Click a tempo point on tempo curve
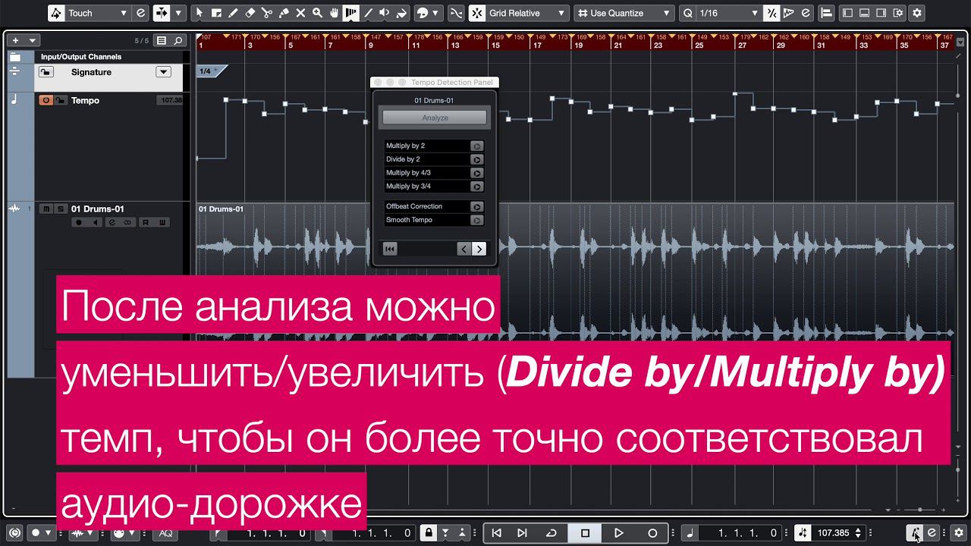The width and height of the screenshot is (971, 546). point(246,100)
